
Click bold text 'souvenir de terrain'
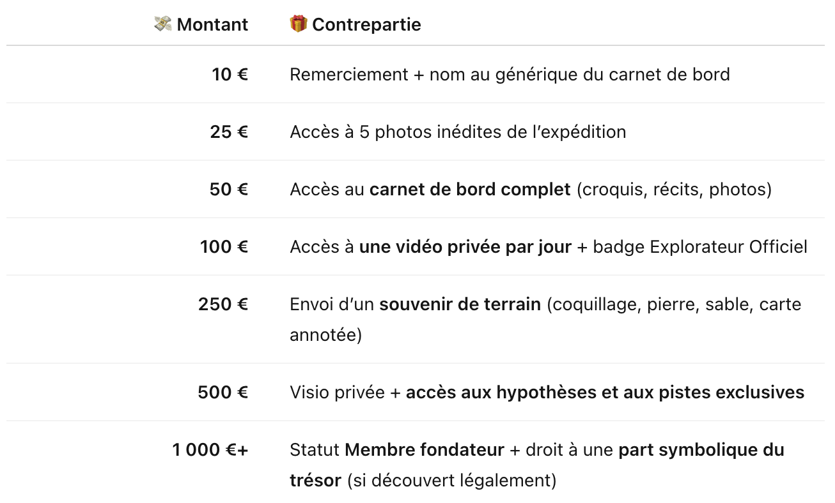460,304
